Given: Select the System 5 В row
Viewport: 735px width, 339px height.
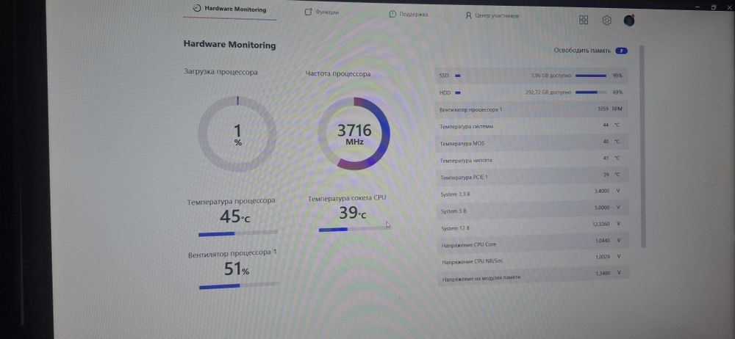Looking at the screenshot, I should pyautogui.click(x=532, y=210).
